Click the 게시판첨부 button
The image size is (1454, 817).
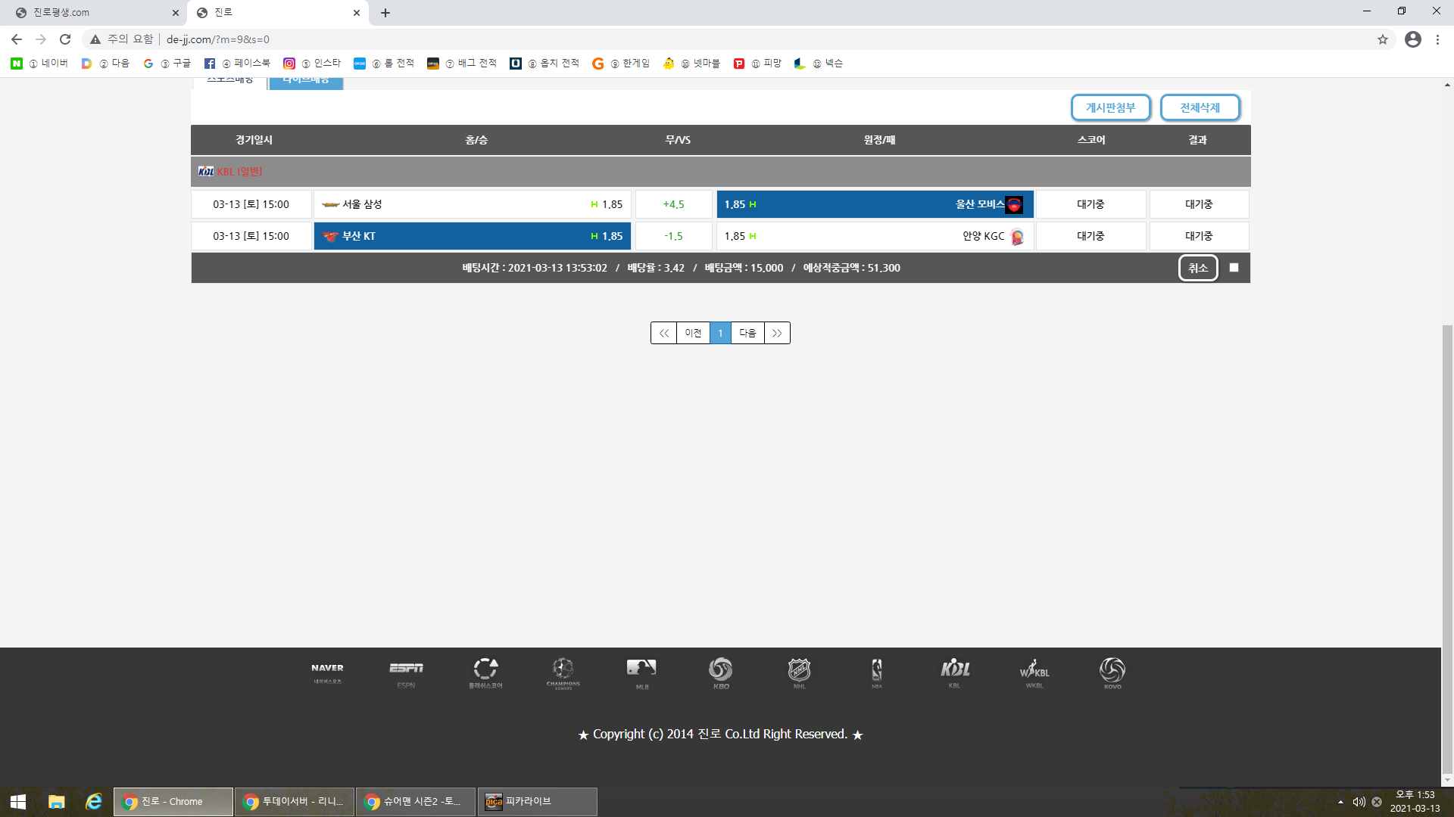click(1110, 107)
